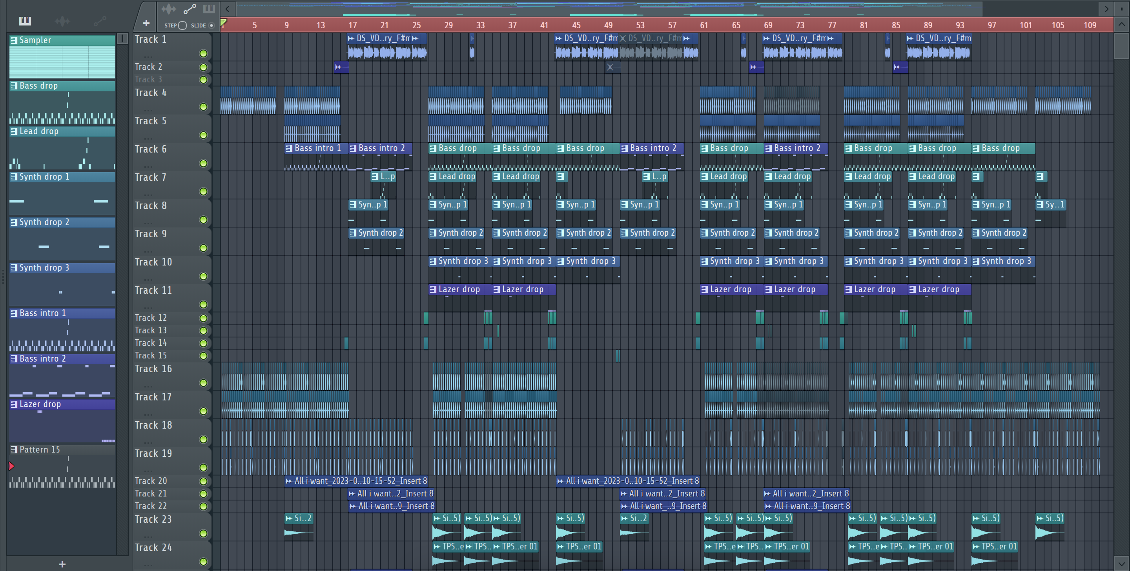
Task: Click vertical scrollbar down arrow
Action: pos(1122,563)
